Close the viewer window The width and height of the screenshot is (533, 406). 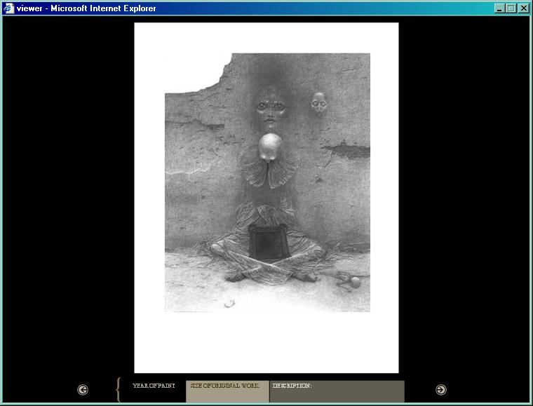(523, 8)
